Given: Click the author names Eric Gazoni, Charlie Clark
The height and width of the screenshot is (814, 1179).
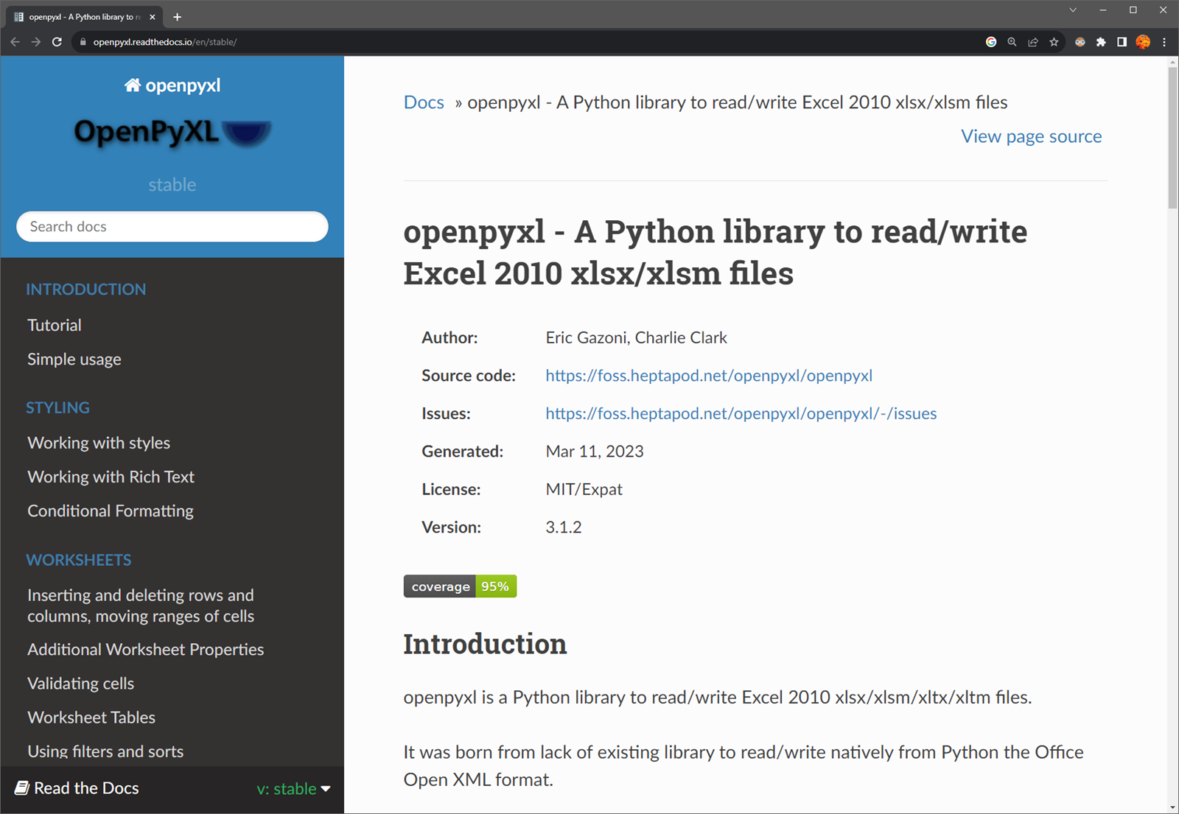Looking at the screenshot, I should click(637, 337).
